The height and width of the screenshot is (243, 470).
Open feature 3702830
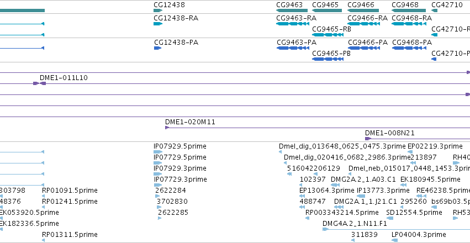pyautogui.click(x=172, y=202)
